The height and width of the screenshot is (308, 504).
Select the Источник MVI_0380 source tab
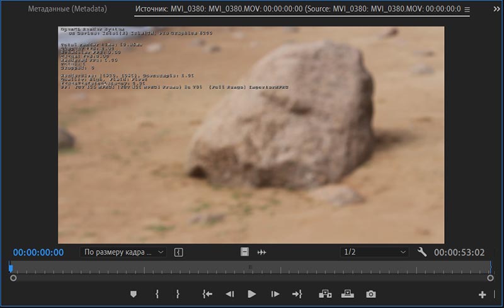coord(297,9)
